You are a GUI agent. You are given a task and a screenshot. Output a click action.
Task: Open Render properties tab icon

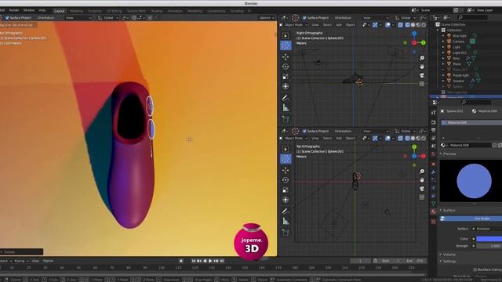pyautogui.click(x=434, y=122)
